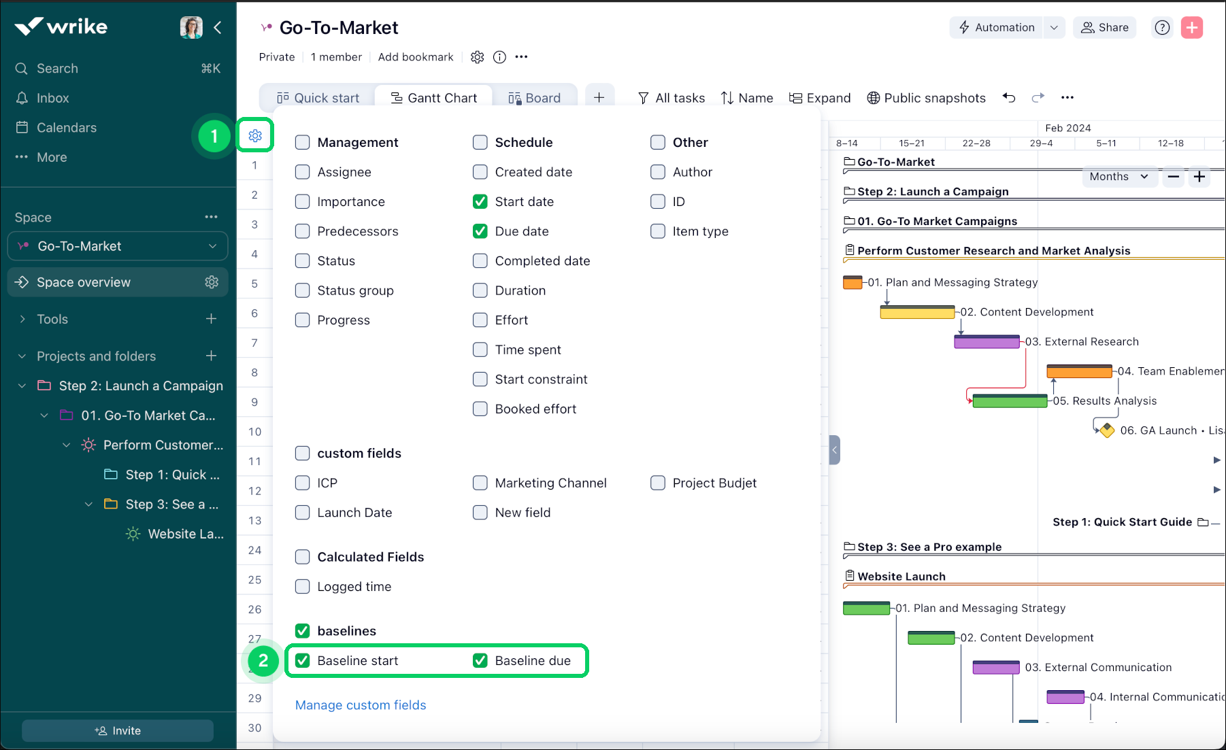Switch to the Quick start tab
This screenshot has width=1226, height=750.
point(318,98)
